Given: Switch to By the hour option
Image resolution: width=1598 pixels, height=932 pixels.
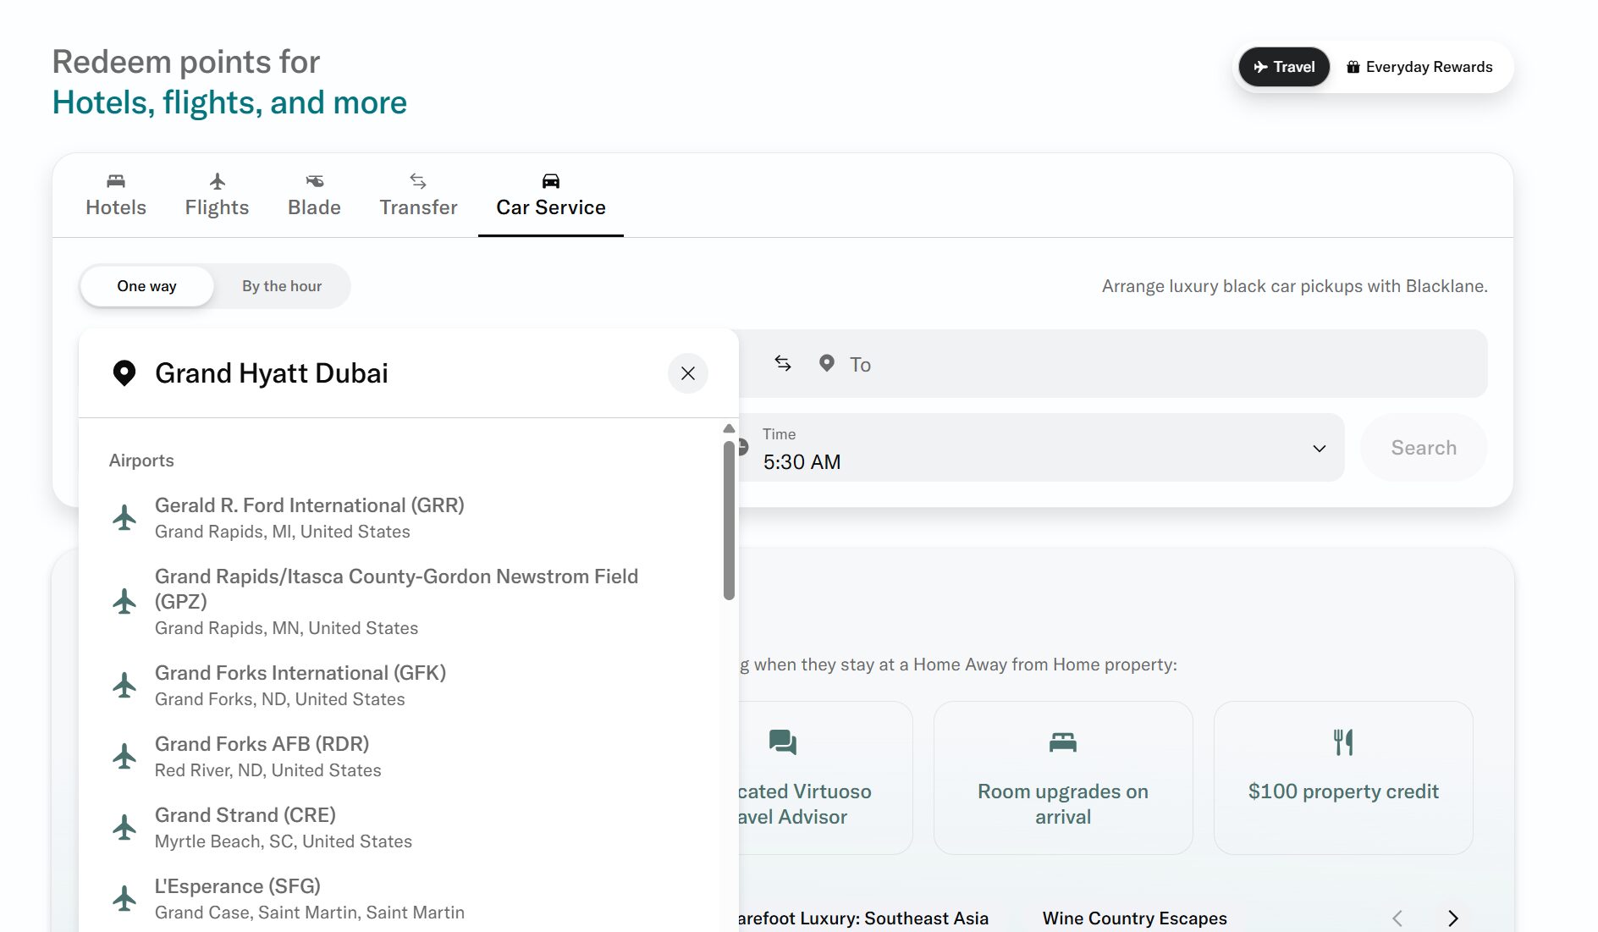Looking at the screenshot, I should (282, 286).
